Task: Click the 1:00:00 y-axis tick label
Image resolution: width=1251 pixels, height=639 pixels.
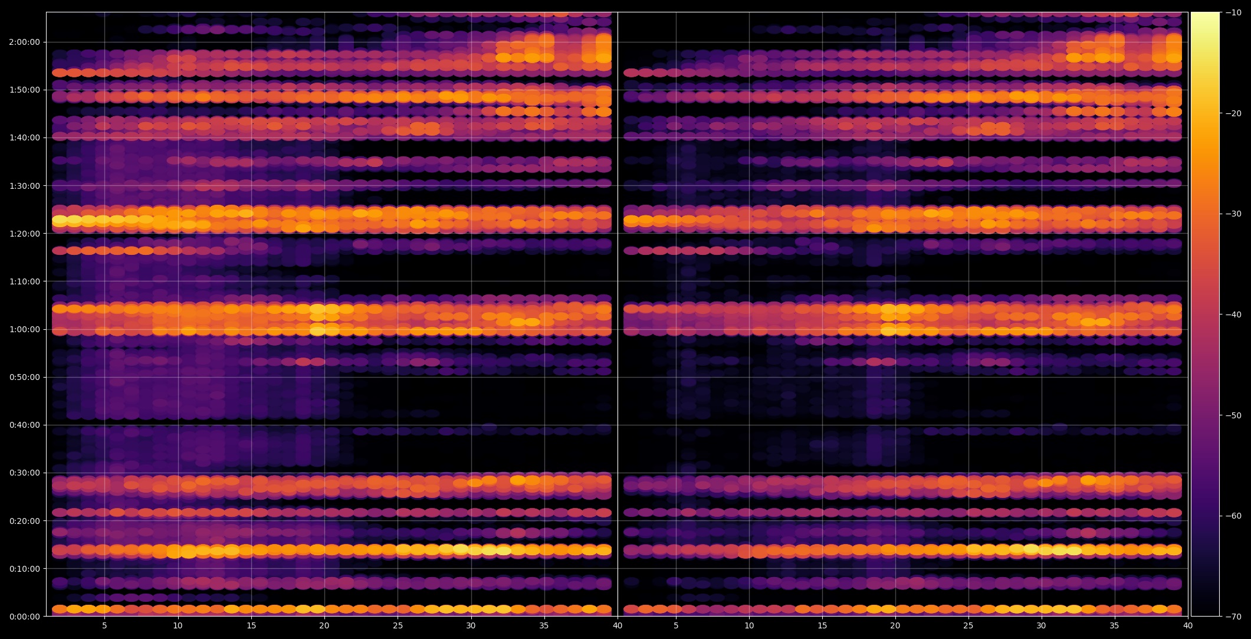Action: (24, 329)
